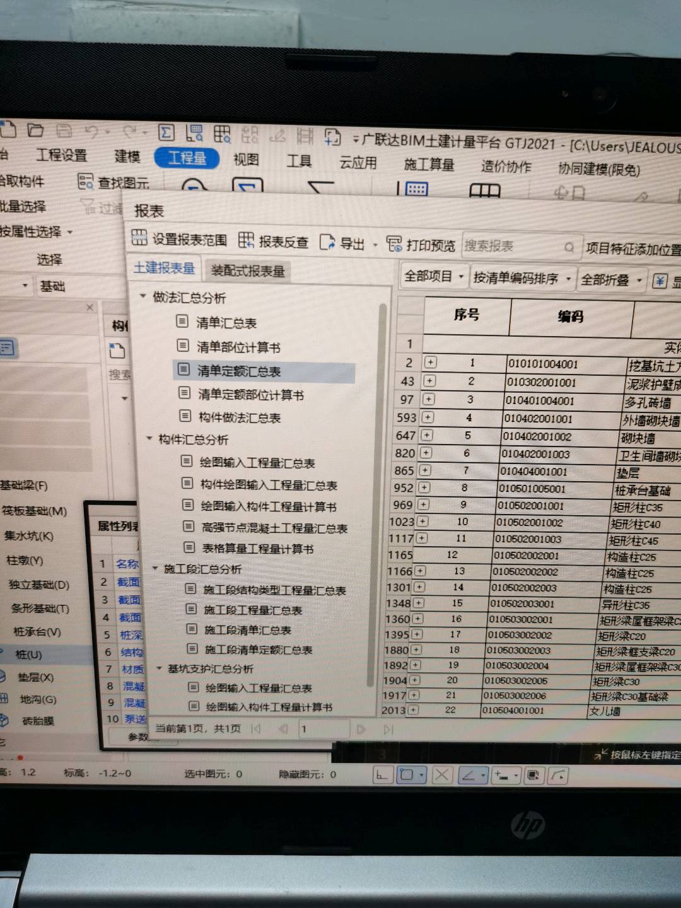The image size is (681, 908).
Task: Collapse the 构件汇总分析 tree group
Action: (x=149, y=438)
